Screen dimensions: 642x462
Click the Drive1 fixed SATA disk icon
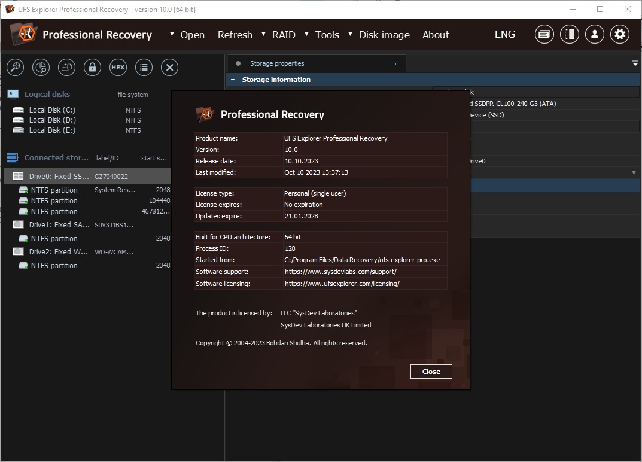(x=18, y=224)
